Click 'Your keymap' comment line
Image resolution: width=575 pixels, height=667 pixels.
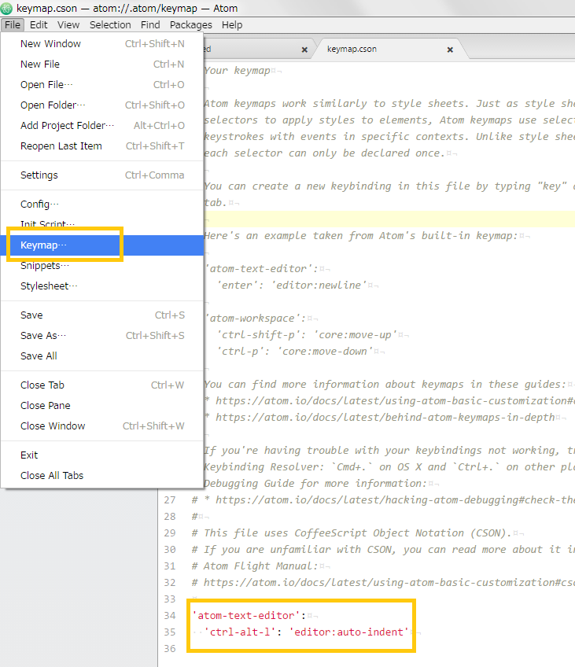(237, 70)
